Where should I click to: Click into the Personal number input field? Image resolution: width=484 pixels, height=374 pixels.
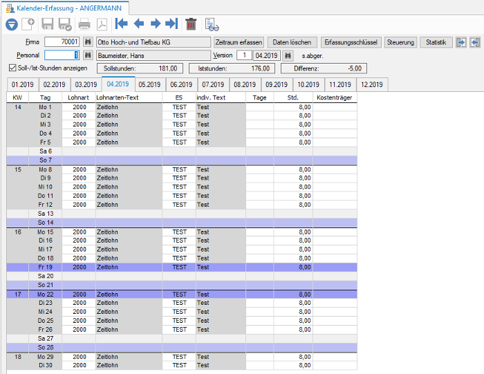62,55
